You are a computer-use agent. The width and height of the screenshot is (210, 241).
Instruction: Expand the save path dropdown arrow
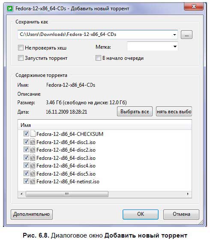tap(174, 35)
